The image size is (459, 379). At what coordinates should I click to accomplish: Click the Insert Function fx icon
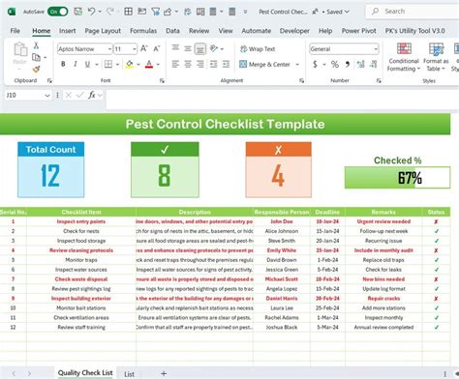pyautogui.click(x=92, y=95)
